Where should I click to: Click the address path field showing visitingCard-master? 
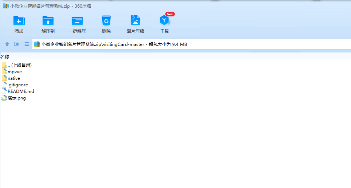[192, 44]
